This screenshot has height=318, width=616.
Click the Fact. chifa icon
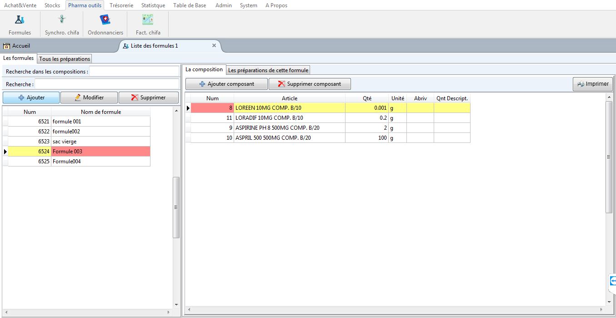(148, 20)
